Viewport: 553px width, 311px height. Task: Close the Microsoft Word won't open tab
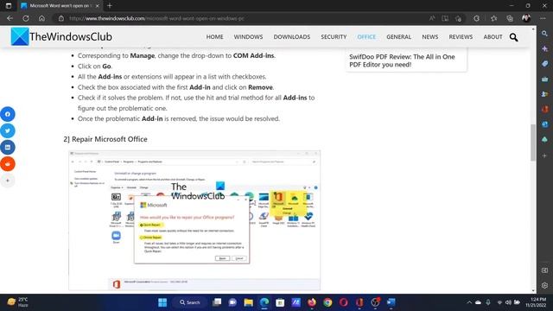(98, 6)
